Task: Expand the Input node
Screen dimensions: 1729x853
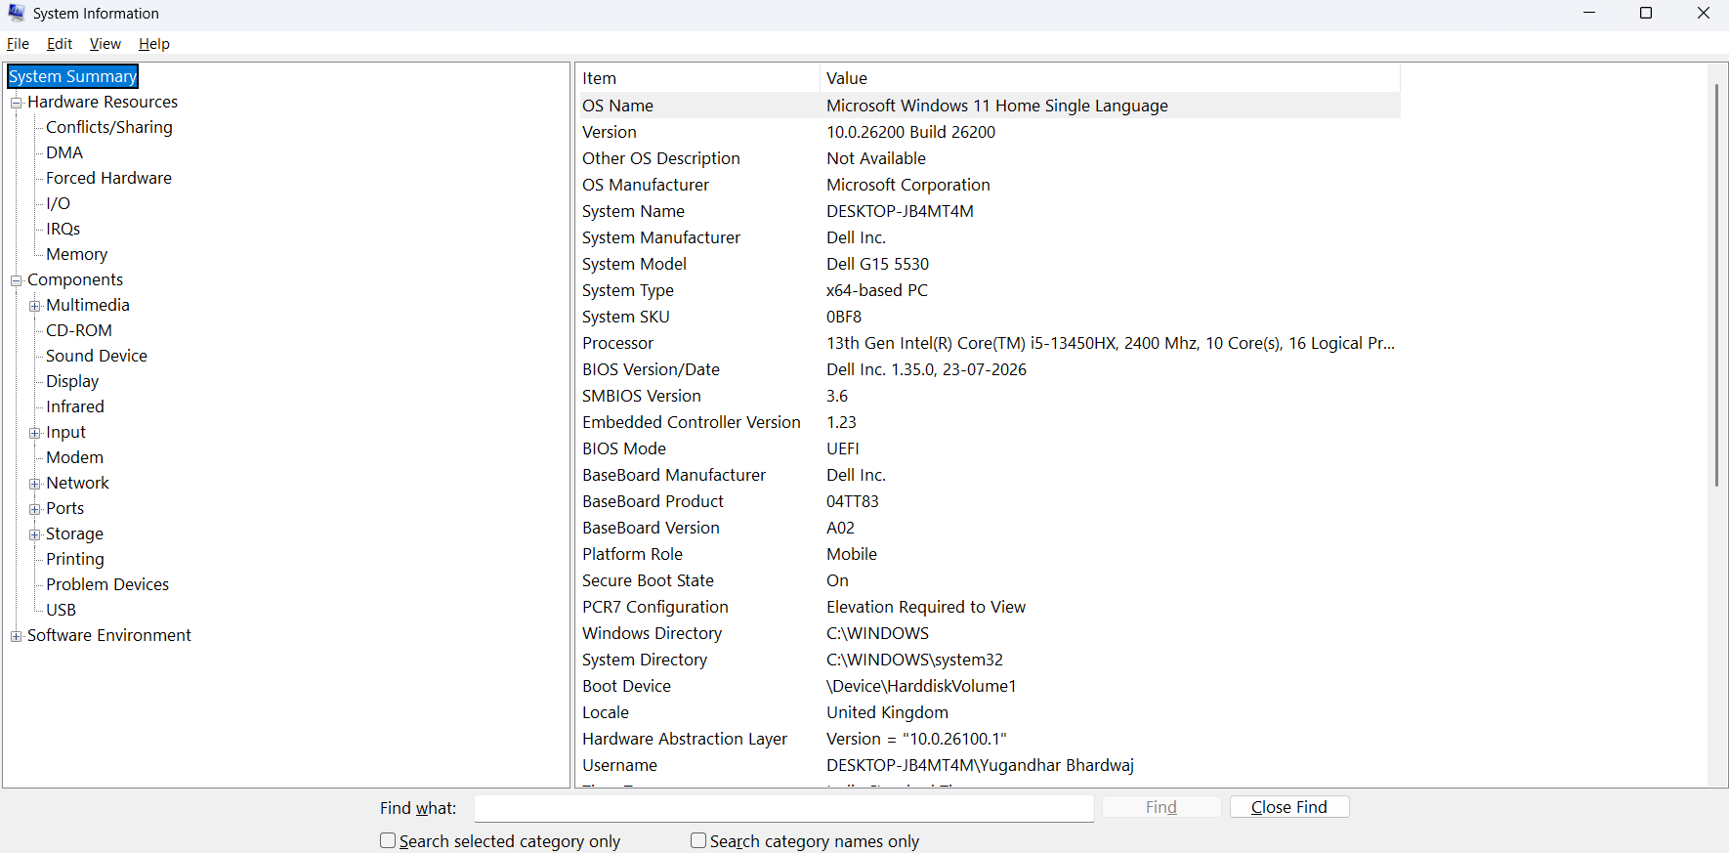Action: coord(35,433)
